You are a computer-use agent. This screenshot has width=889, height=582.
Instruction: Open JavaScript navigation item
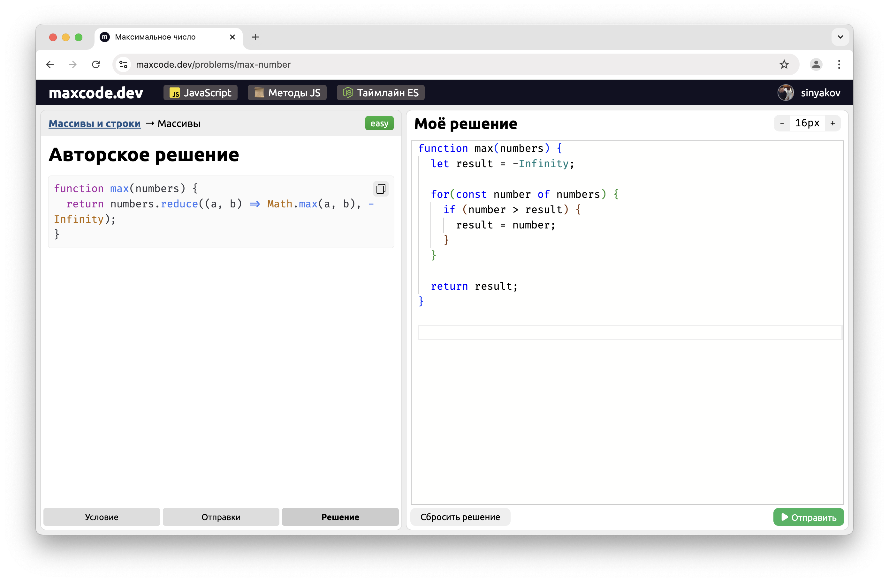(201, 93)
